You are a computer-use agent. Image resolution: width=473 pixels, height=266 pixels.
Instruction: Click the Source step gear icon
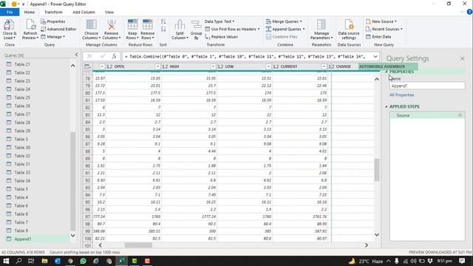point(460,115)
